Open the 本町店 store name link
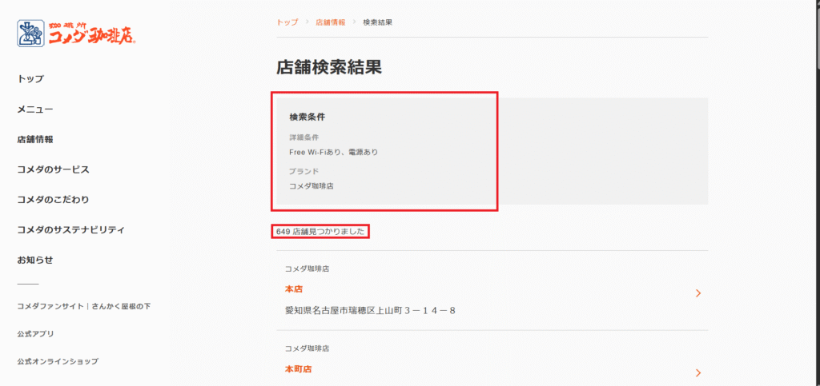820x386 pixels. [298, 369]
